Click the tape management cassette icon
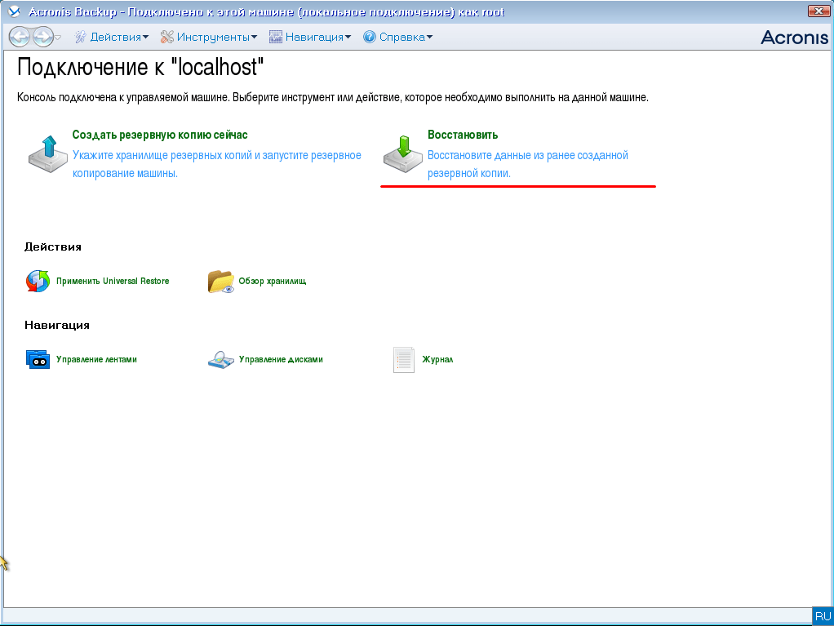This screenshot has width=834, height=626. (38, 359)
